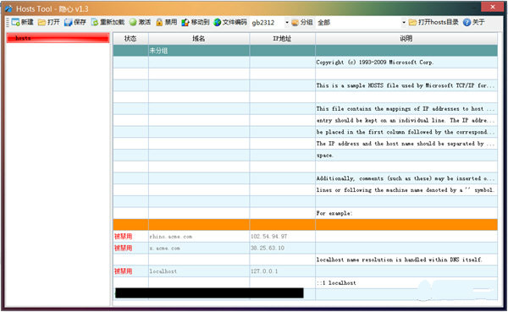This screenshot has width=508, height=312.
Task: Click the 102.54.94.97 IP cell
Action: point(282,237)
